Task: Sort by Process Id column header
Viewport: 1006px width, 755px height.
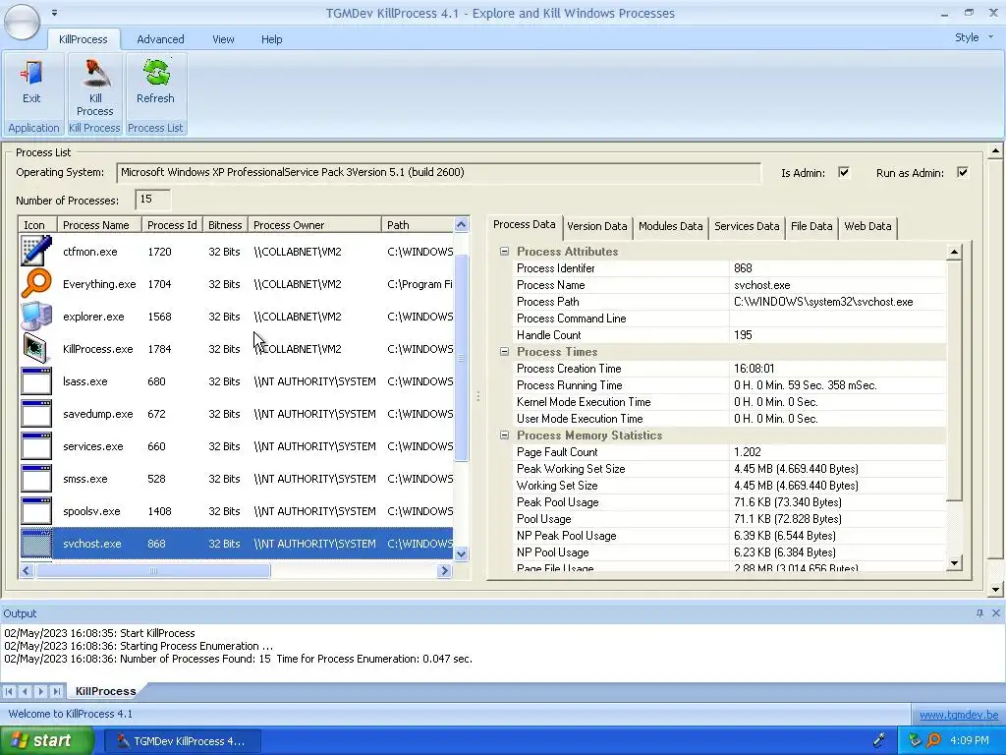Action: click(x=172, y=225)
